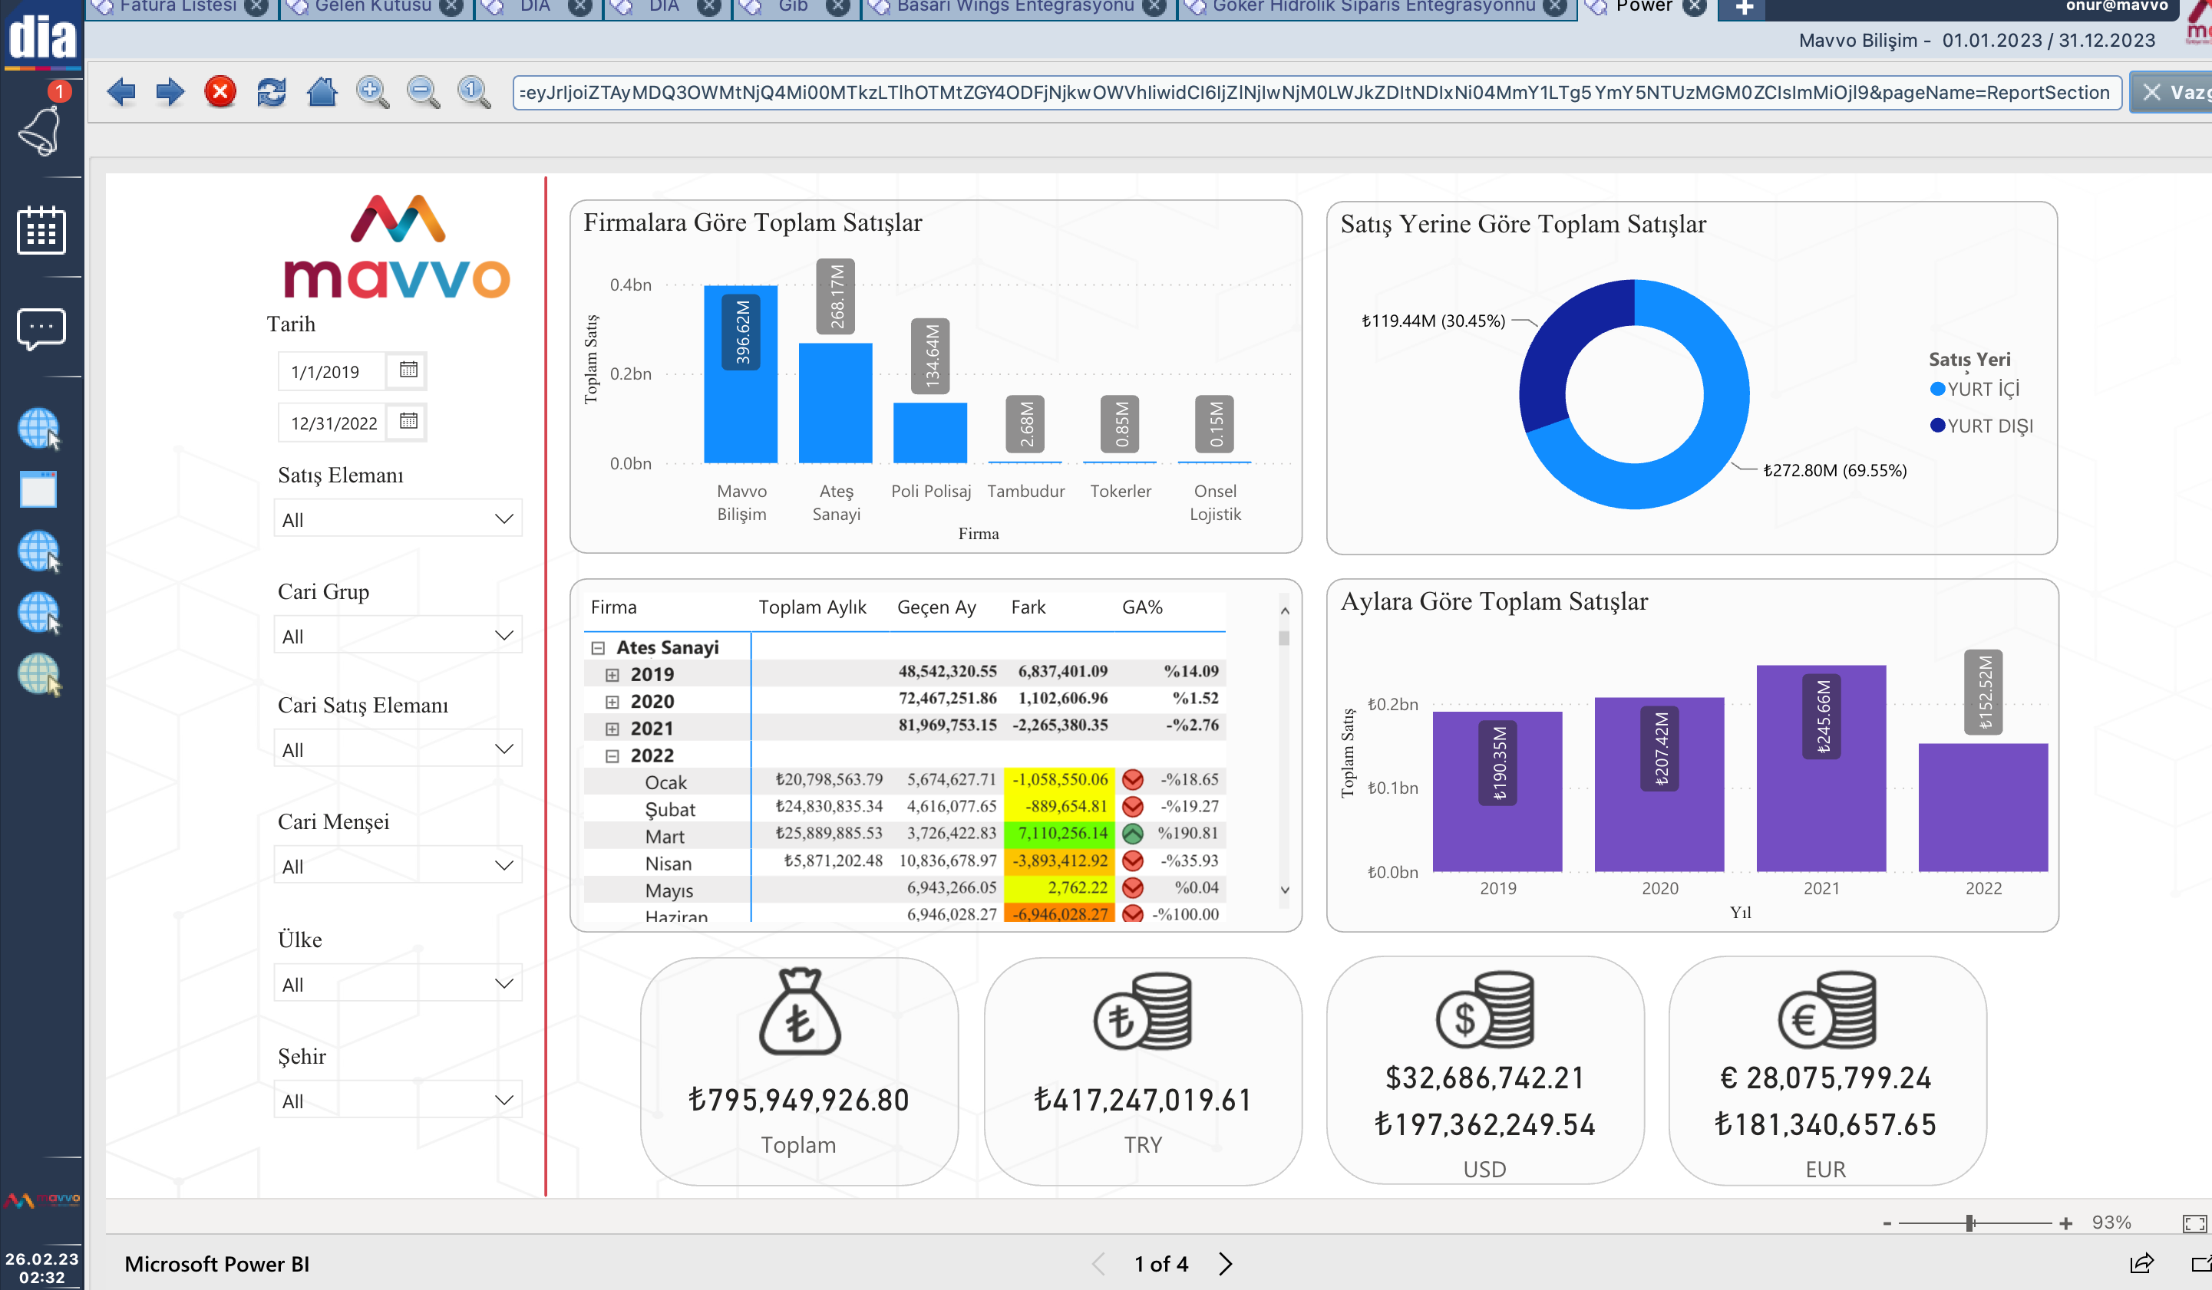Expand the 2020 row

(612, 703)
